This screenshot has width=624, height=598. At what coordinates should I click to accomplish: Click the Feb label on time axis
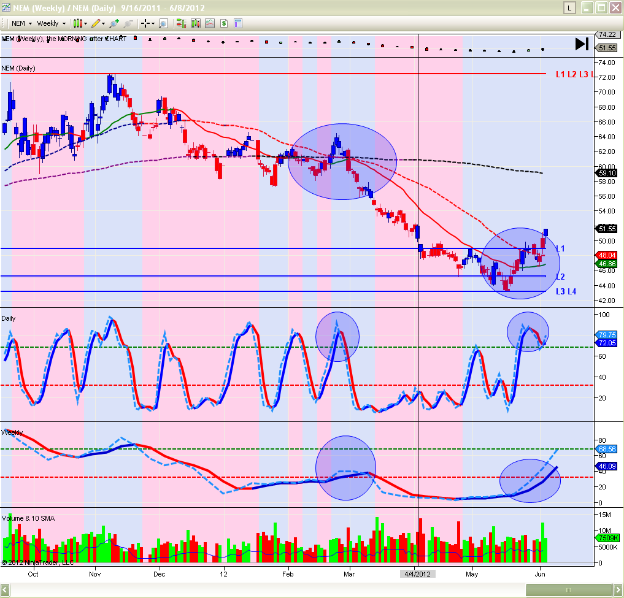pyautogui.click(x=288, y=573)
